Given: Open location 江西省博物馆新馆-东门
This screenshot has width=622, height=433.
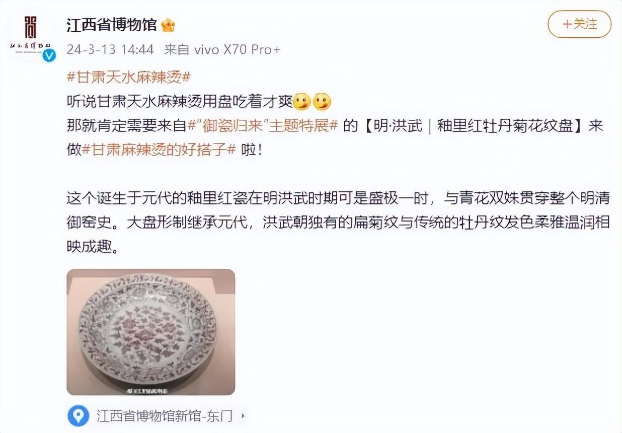Looking at the screenshot, I should [x=165, y=416].
